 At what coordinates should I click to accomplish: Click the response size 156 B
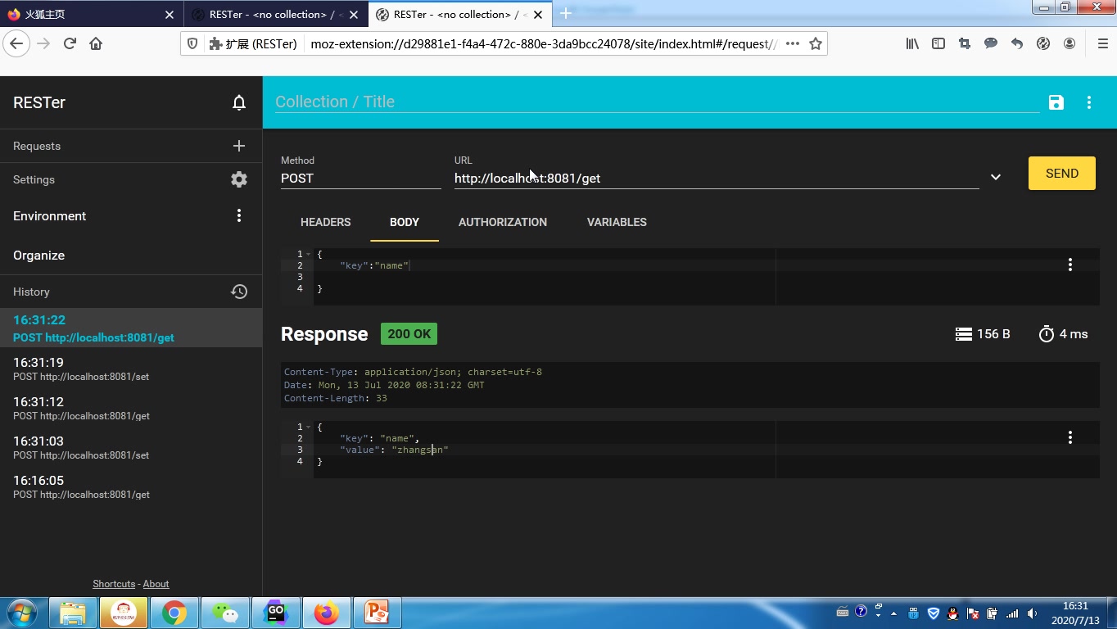point(983,334)
